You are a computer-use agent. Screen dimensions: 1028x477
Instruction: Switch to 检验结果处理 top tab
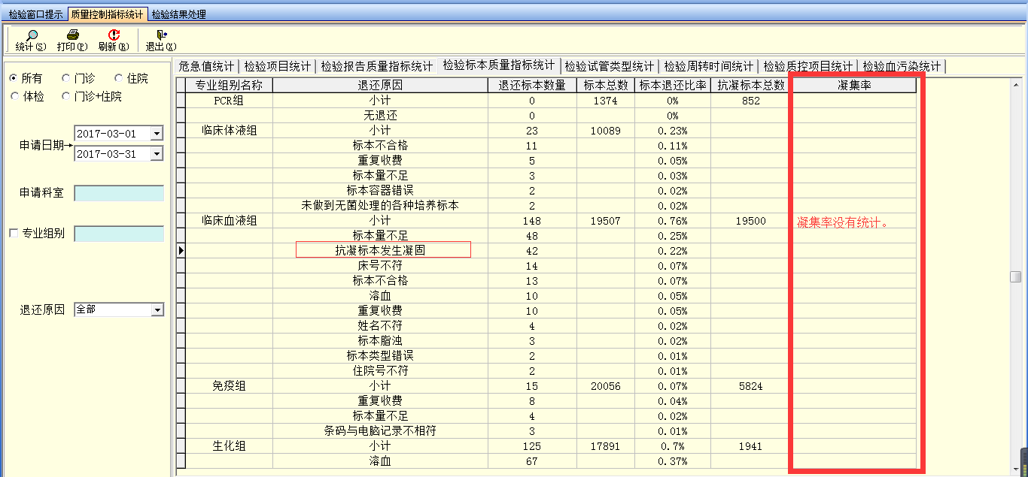click(x=178, y=14)
